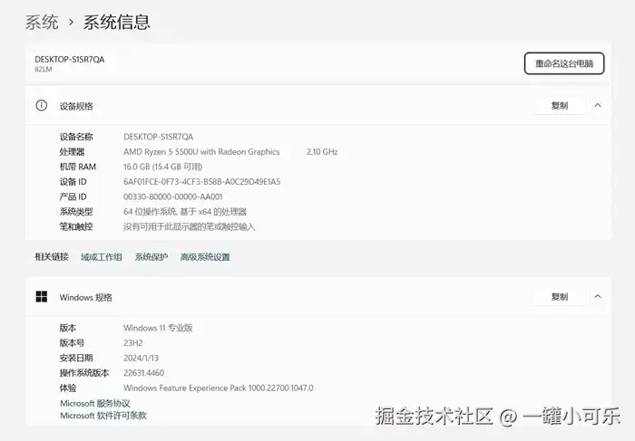Select the Windows 规格 section header label
Viewport: 635px width, 441px height.
point(86,298)
